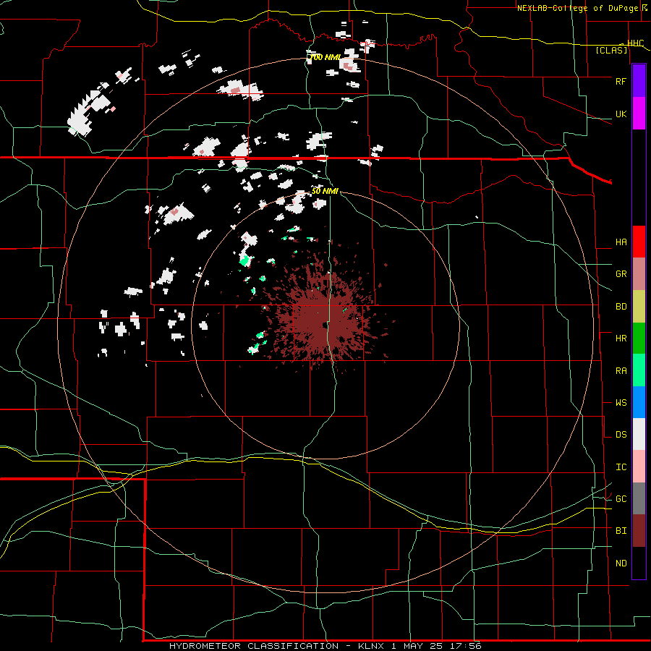Click the 'BI' legend label

click(621, 531)
